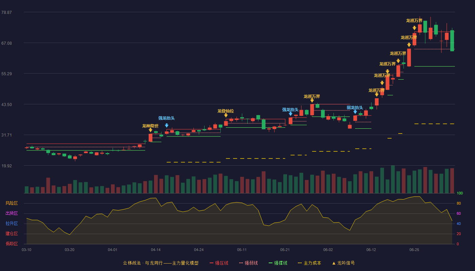Click 龙巡万界 arrow near the 43.50 price level

point(312,101)
